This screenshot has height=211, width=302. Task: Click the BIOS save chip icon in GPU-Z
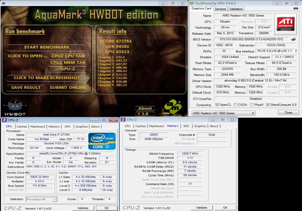coord(293,39)
